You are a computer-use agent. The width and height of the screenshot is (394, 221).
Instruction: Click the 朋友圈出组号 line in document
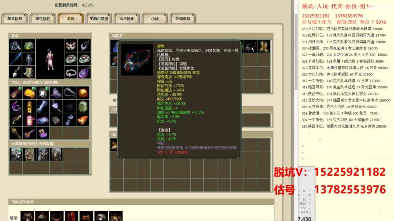pos(344,22)
